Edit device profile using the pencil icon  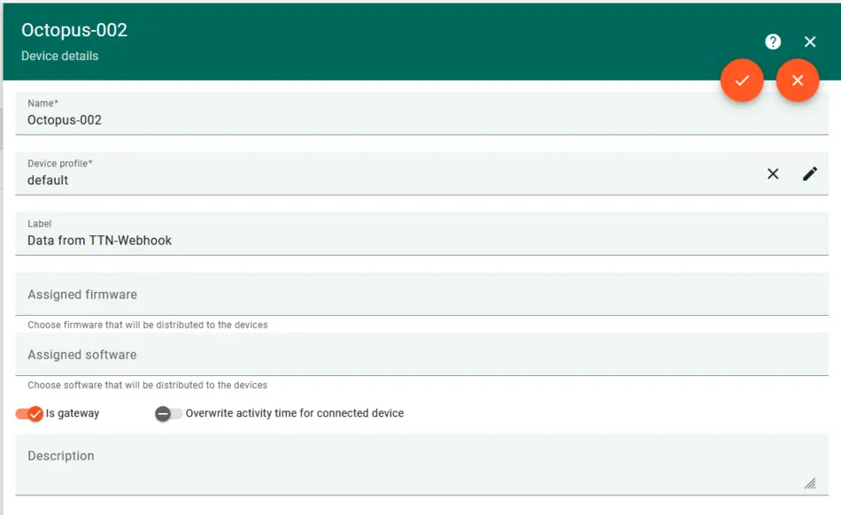tap(810, 173)
